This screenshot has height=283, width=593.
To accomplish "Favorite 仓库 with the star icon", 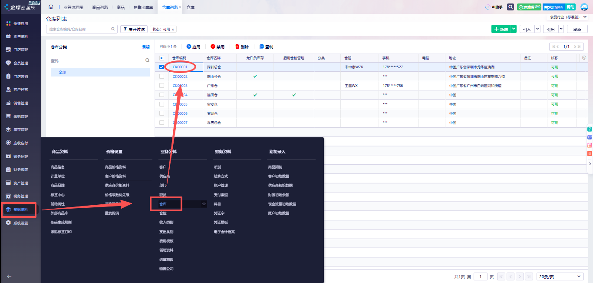I will (204, 204).
